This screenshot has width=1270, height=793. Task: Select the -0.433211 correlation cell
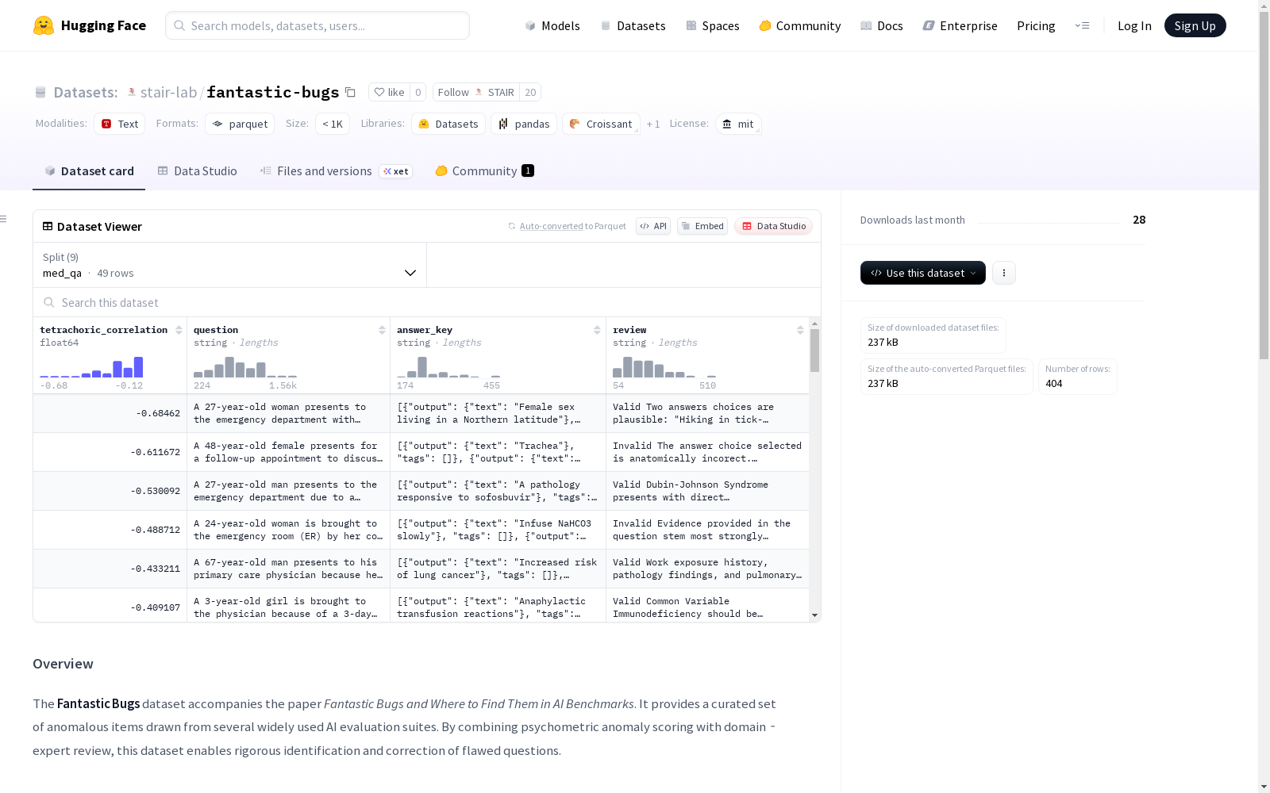coord(110,569)
